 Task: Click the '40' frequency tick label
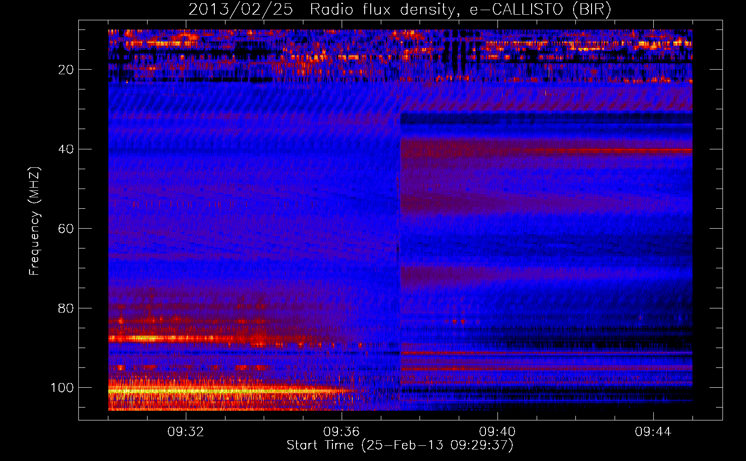(66, 149)
